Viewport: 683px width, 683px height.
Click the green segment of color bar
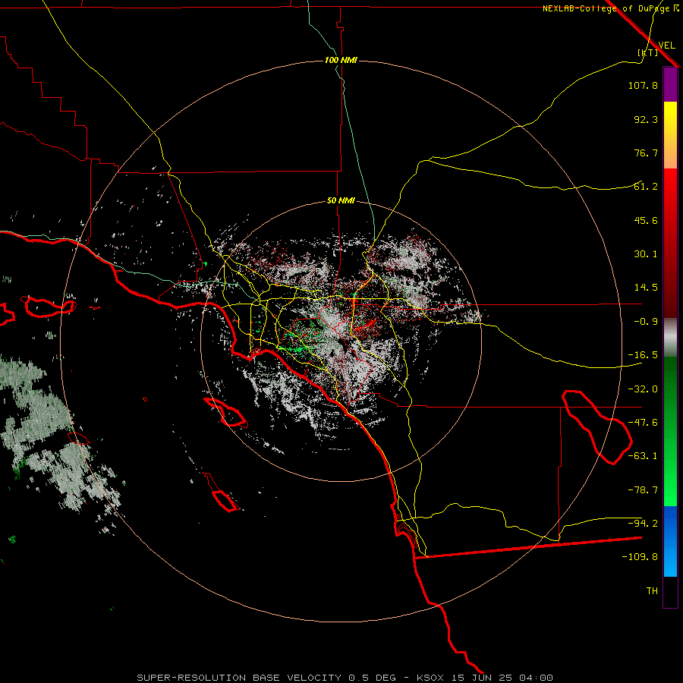[x=670, y=431]
